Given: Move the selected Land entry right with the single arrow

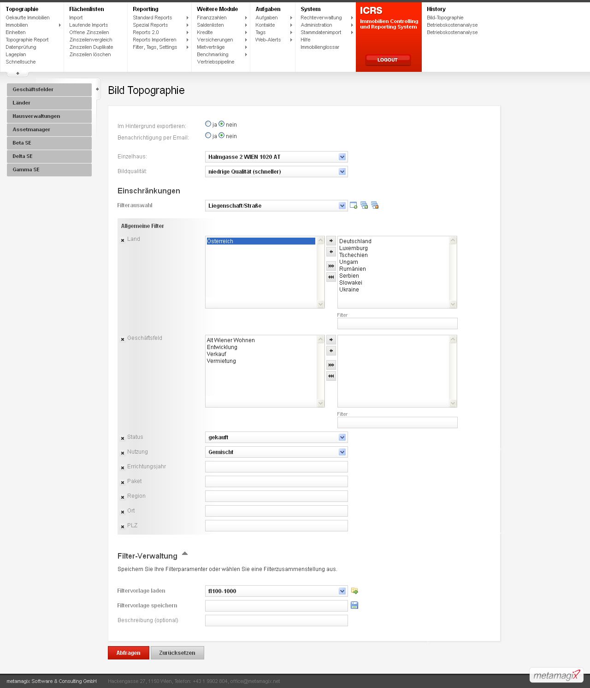Looking at the screenshot, I should pos(331,241).
